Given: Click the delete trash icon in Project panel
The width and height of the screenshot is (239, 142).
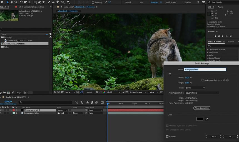Looking at the screenshot, I should [x=25, y=93].
